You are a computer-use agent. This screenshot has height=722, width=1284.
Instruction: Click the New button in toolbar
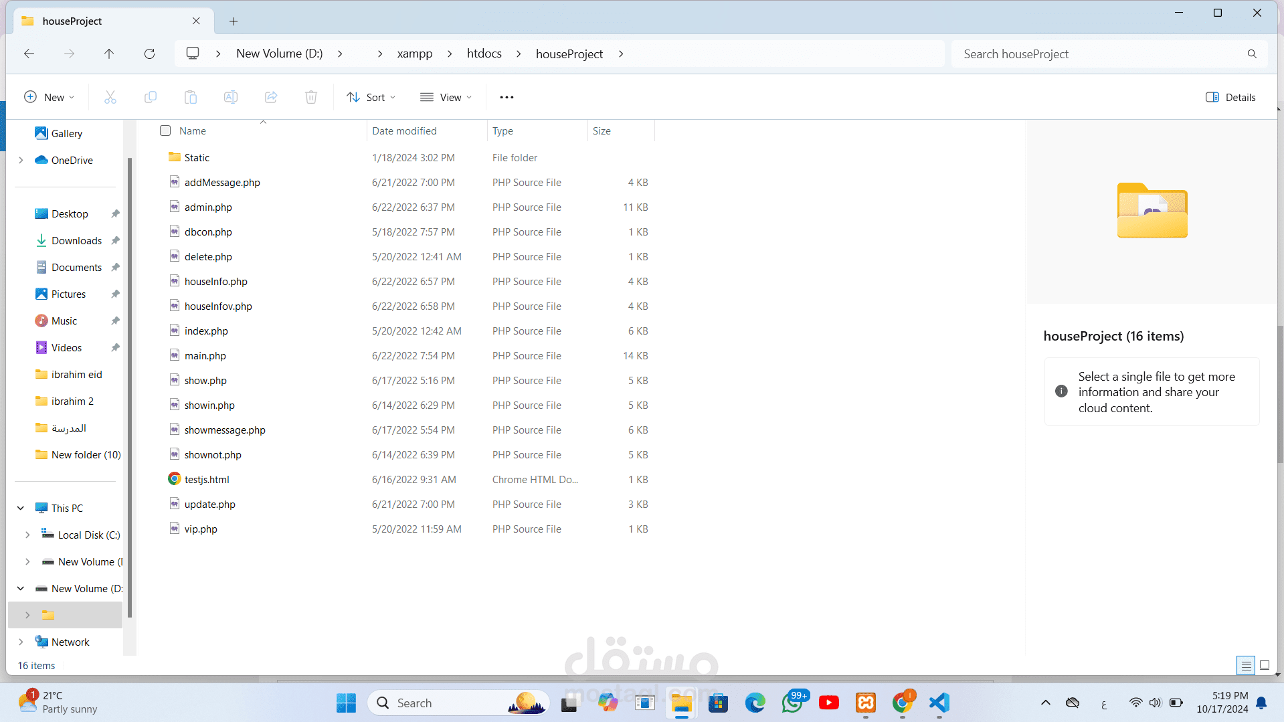tap(49, 98)
